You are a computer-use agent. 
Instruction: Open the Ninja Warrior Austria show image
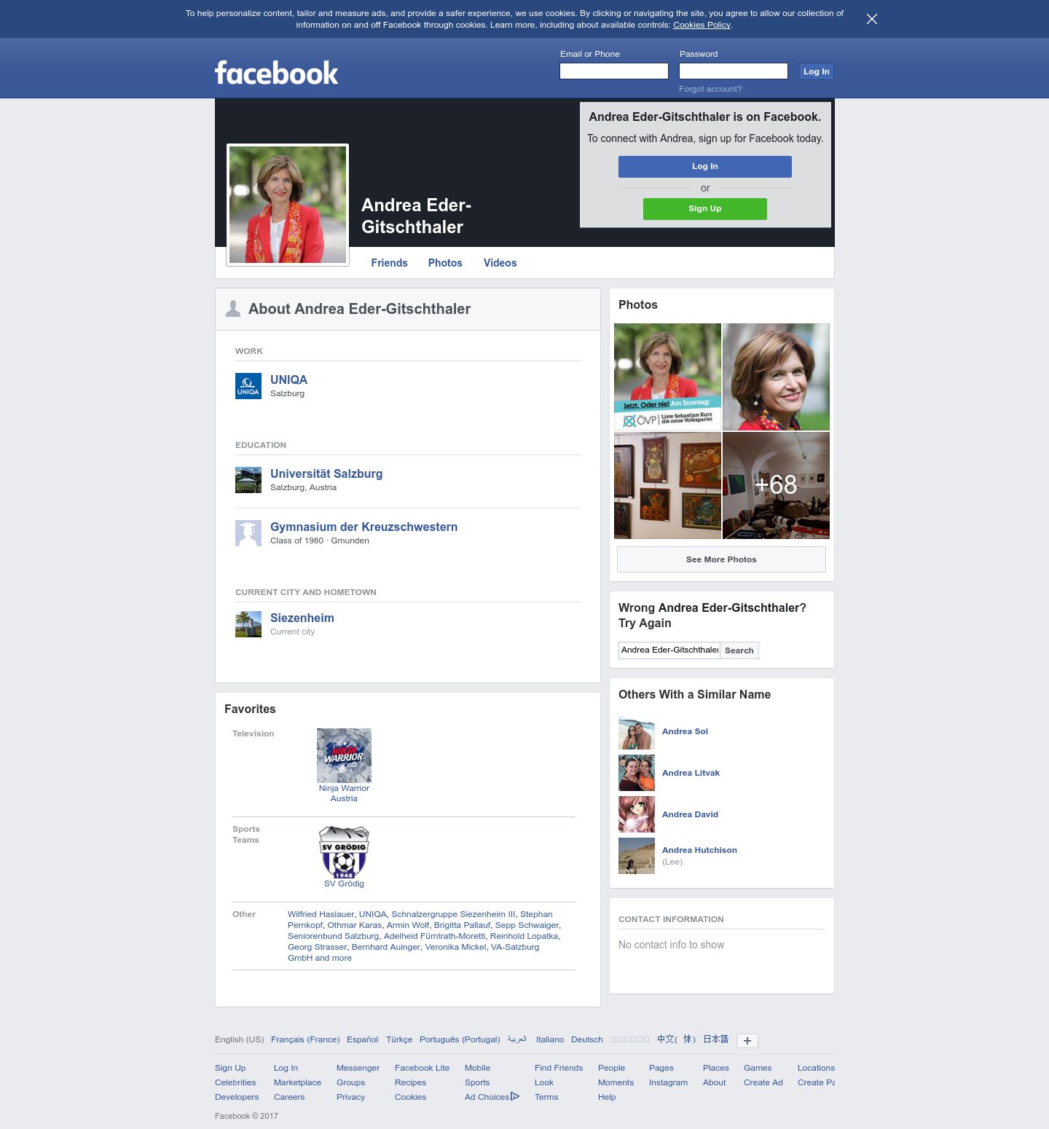344,755
